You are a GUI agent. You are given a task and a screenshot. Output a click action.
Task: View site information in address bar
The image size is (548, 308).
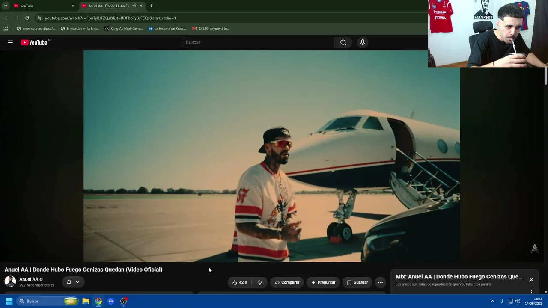(39, 18)
